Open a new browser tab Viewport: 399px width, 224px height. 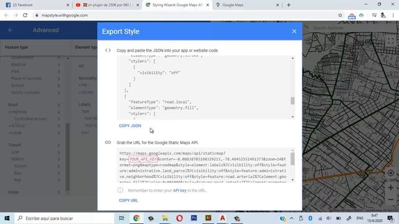click(x=289, y=5)
